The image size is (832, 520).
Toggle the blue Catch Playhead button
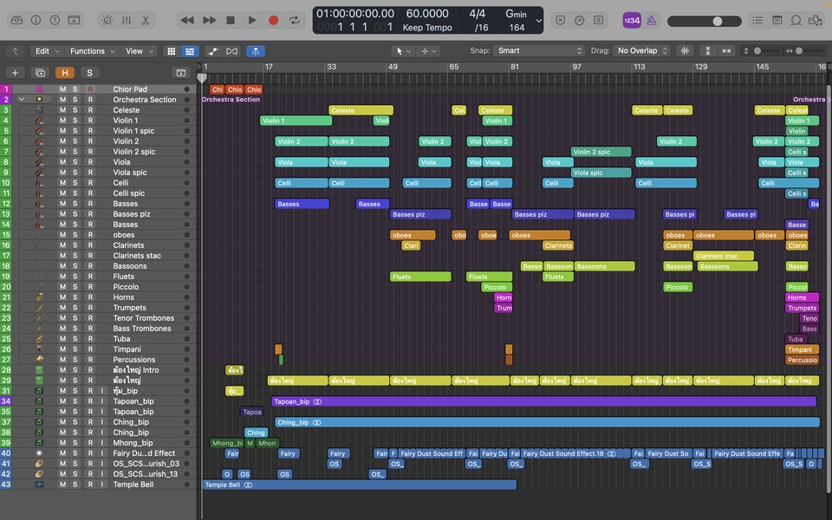256,51
